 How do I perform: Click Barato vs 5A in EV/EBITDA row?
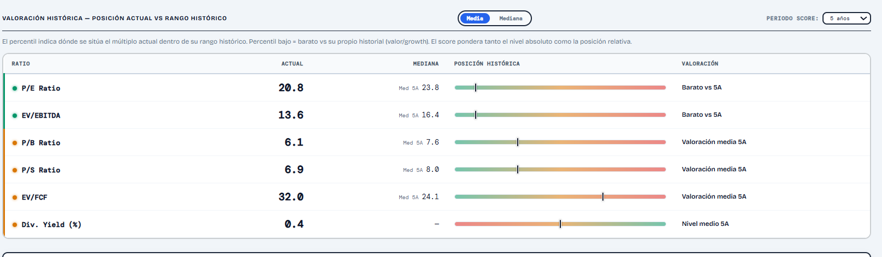click(702, 115)
